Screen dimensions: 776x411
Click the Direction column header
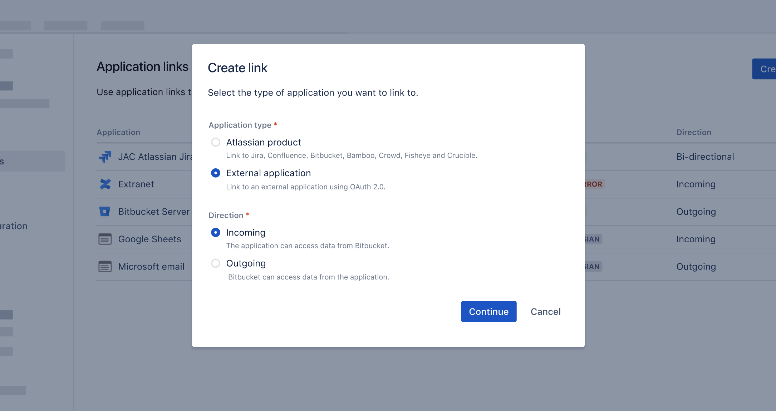point(694,132)
